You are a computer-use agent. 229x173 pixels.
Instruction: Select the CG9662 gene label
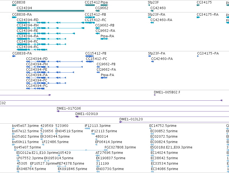pos(102,8)
